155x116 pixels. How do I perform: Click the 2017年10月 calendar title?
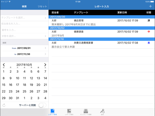tap(24, 65)
